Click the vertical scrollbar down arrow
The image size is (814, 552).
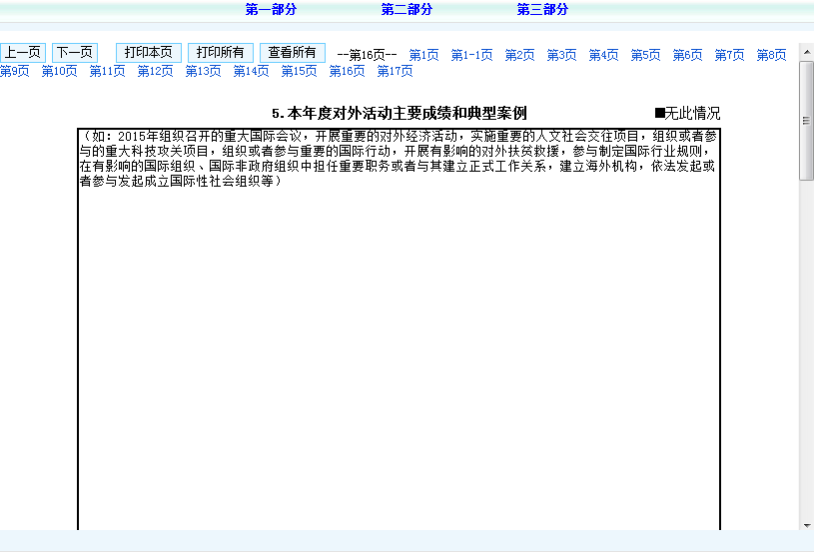point(806,524)
